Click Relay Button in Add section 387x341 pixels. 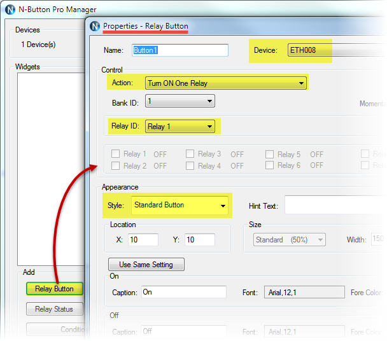pyautogui.click(x=54, y=289)
